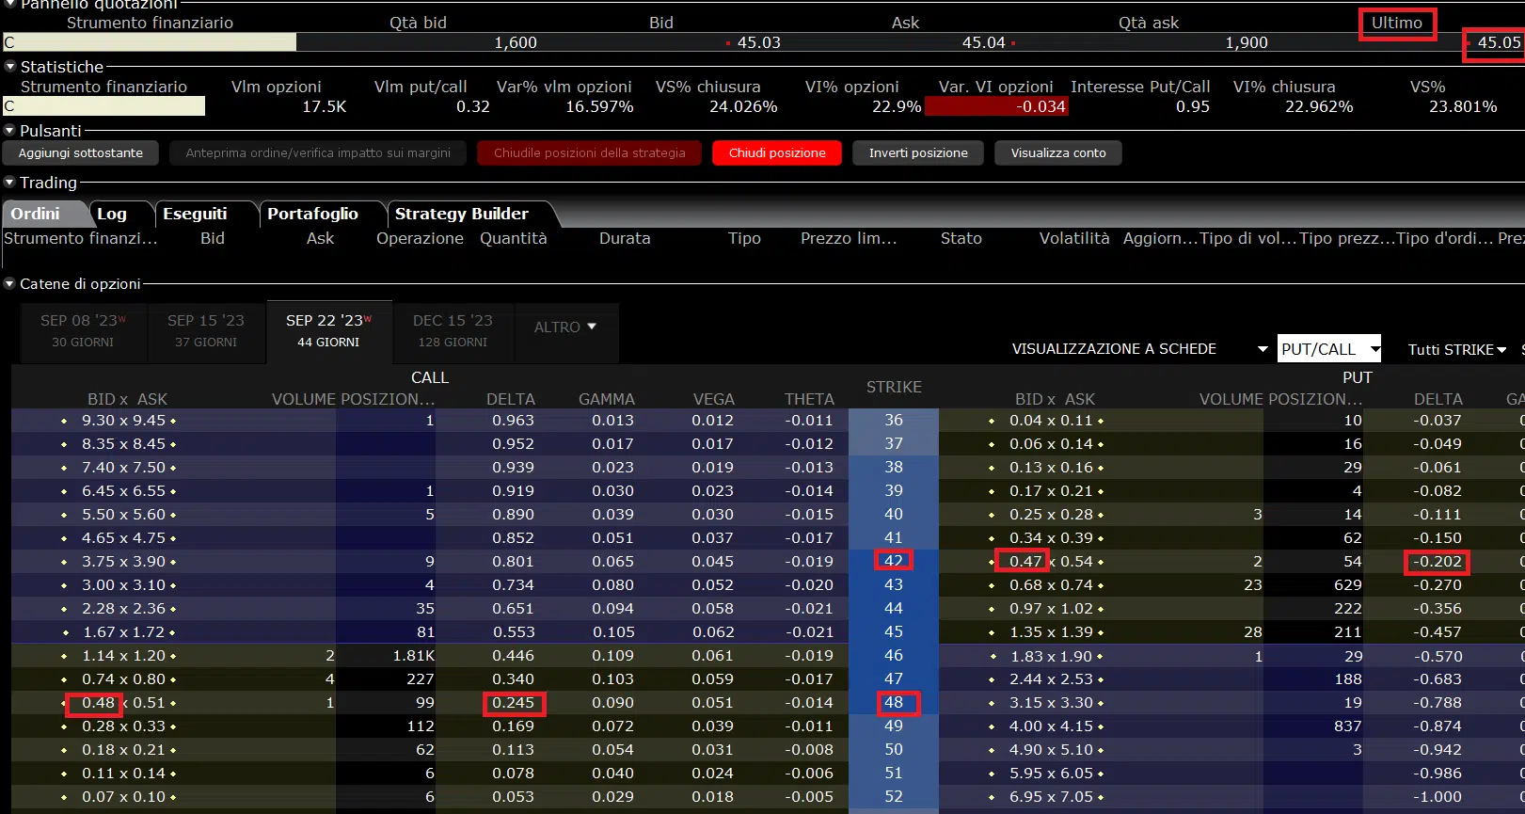Collapse the Trading section triangle
Viewport: 1525px width, 814px height.
(x=10, y=183)
